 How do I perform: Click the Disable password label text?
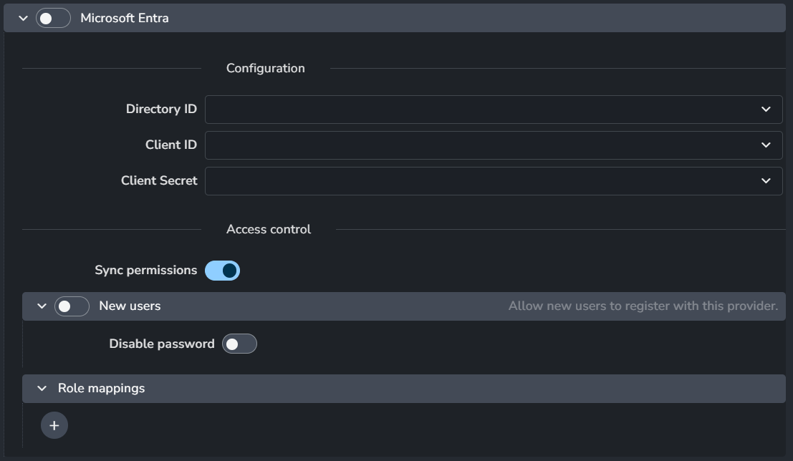(161, 344)
